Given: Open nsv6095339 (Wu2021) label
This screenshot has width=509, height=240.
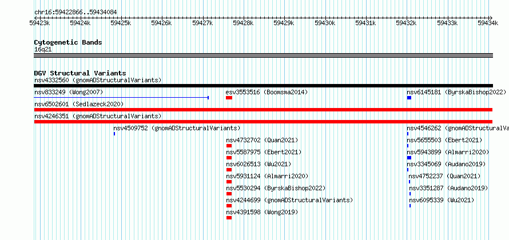Looking at the screenshot, I should [x=442, y=200].
